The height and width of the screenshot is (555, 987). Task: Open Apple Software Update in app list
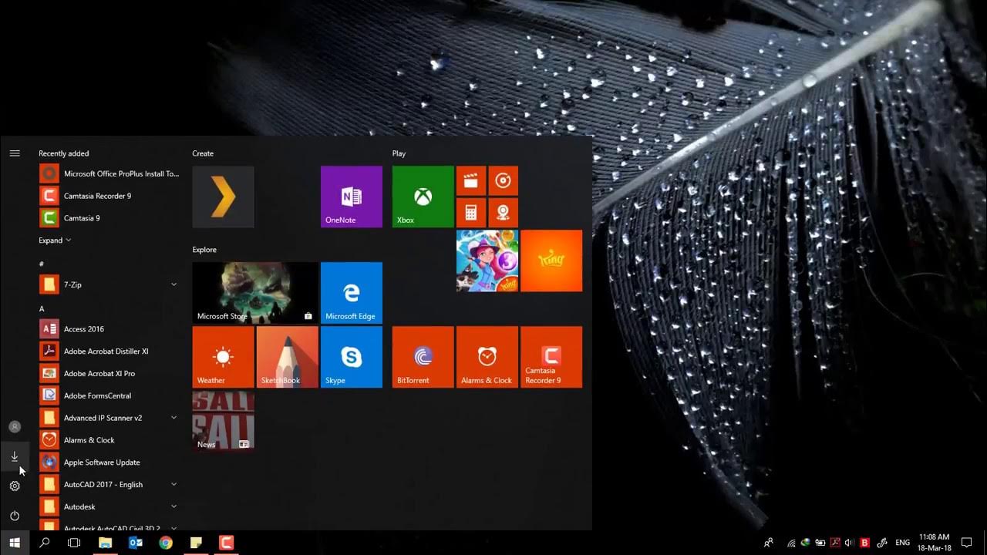click(x=109, y=462)
